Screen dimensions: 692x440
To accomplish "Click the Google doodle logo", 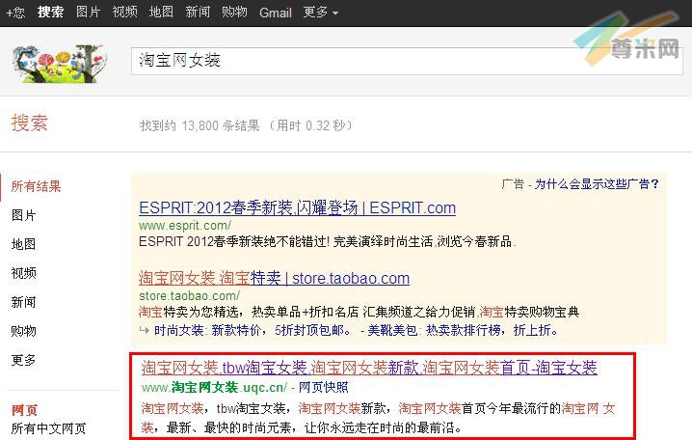I will [x=60, y=64].
